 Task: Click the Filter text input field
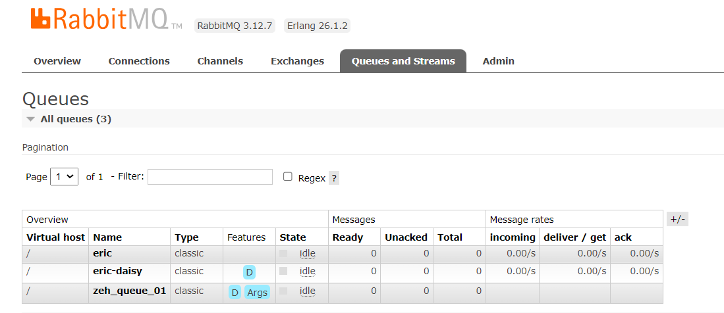209,177
